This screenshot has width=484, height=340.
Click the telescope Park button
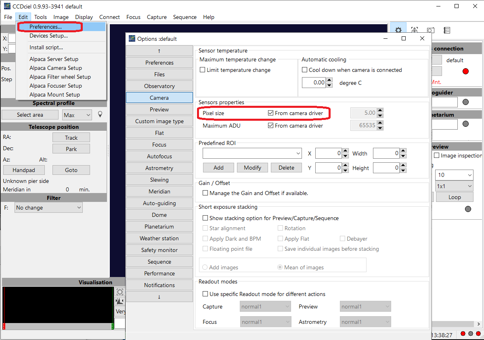point(71,149)
